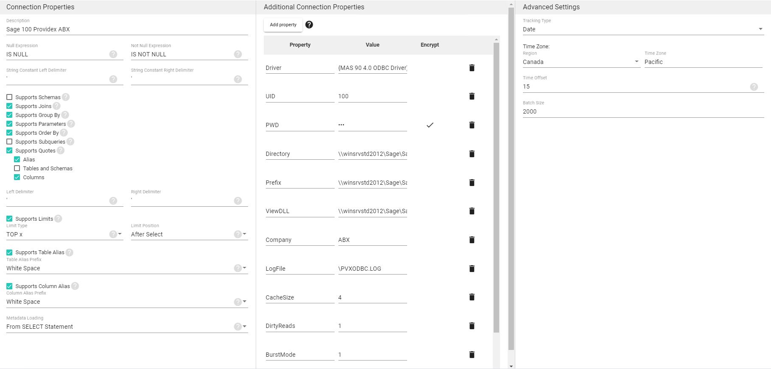Image resolution: width=771 pixels, height=369 pixels.
Task: Enable Supports Schemas checkbox
Action: [x=9, y=97]
